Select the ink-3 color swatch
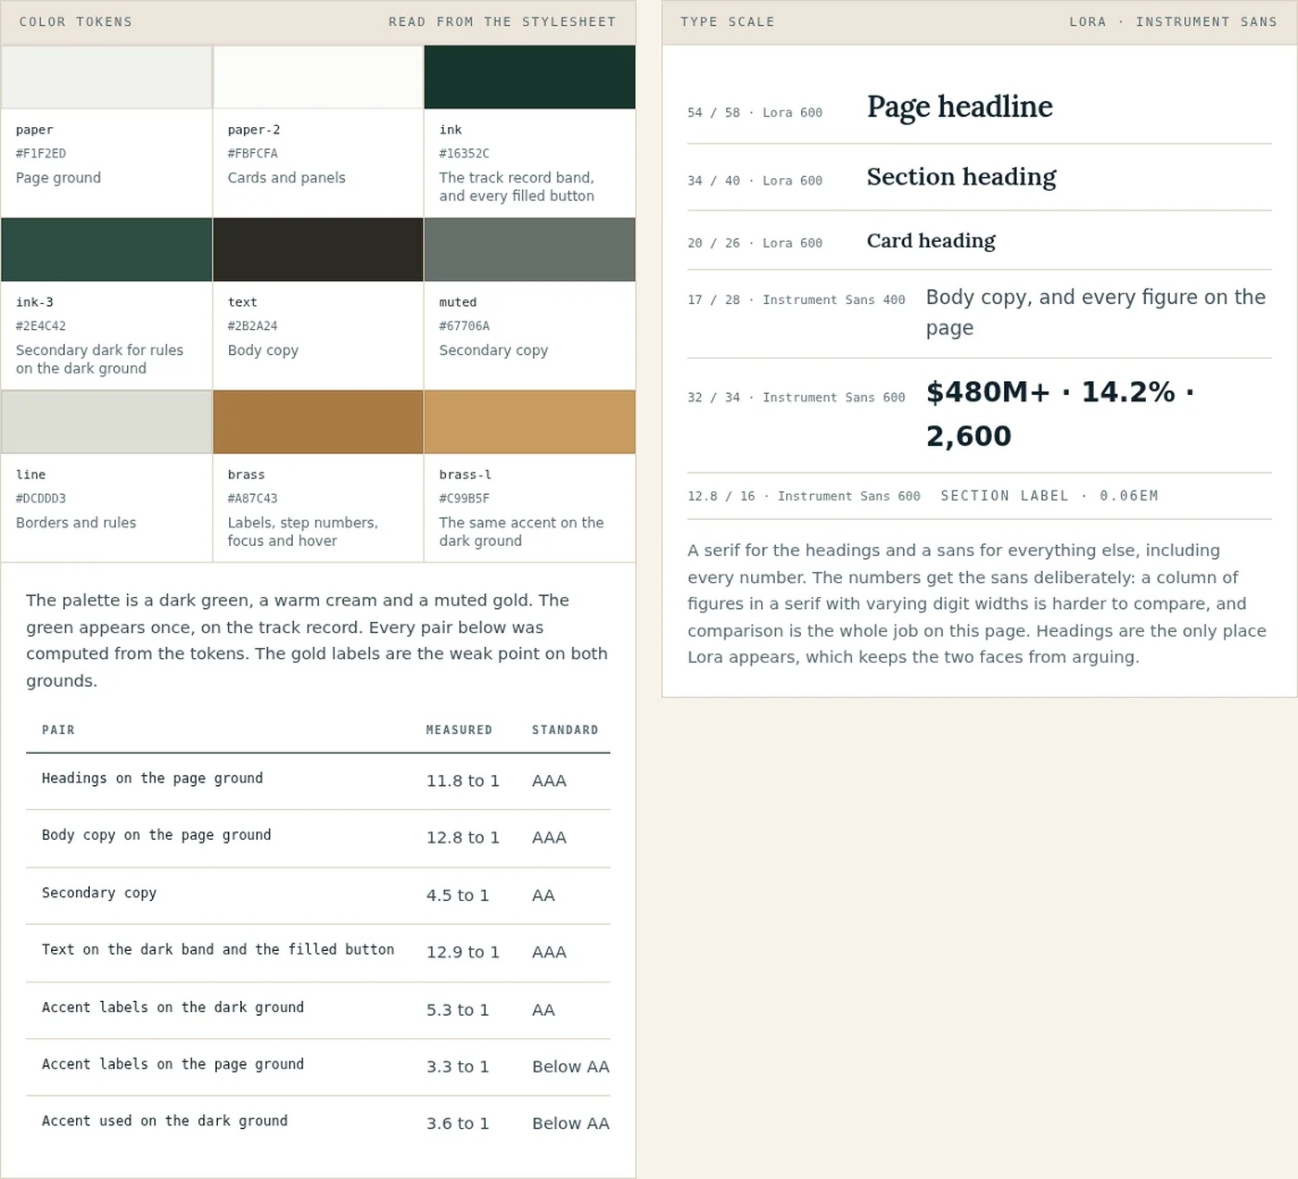The width and height of the screenshot is (1298, 1179). click(x=107, y=249)
